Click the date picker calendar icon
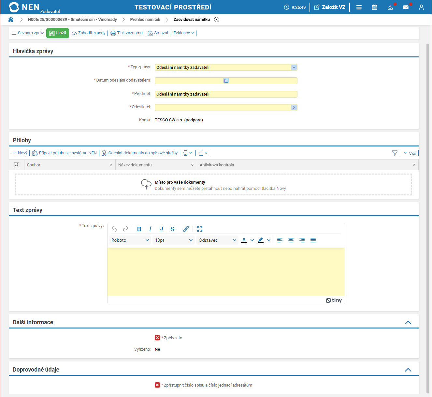 point(226,81)
